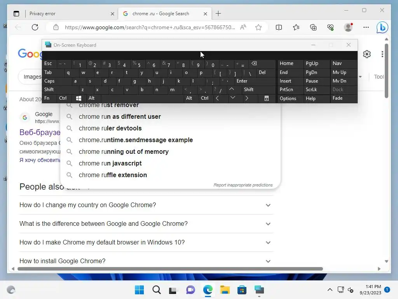Click the vertical page scrollbar thumb
The width and height of the screenshot is (398, 299).
(x=386, y=71)
